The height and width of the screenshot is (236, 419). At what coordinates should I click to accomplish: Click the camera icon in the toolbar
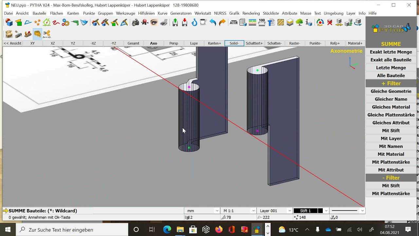pos(135,23)
